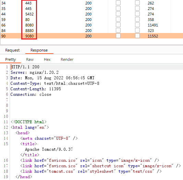
Task: Click length 274 in the 5432 row
Action: pyautogui.click(x=151, y=14)
